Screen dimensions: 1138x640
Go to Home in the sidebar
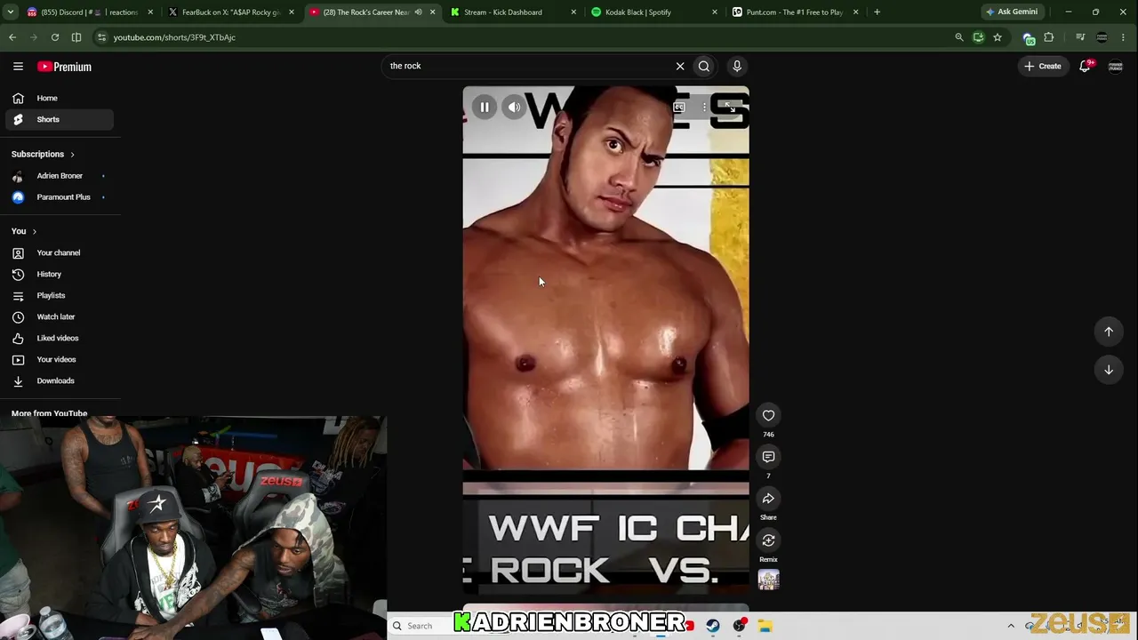pyautogui.click(x=60, y=98)
